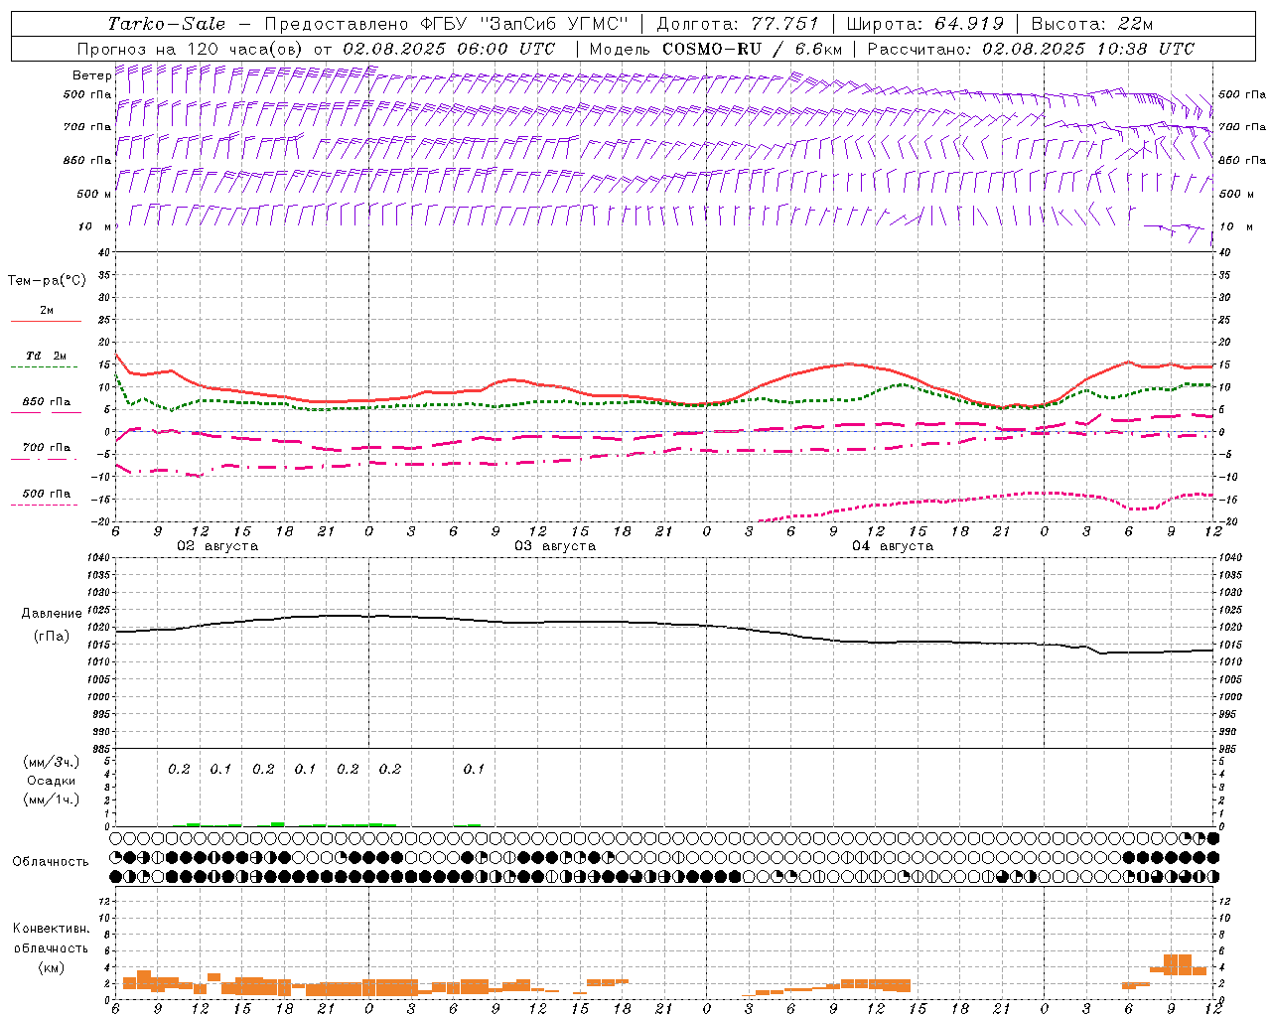Click the Широта: 64.919 value
This screenshot has width=1271, height=1017.
point(925,24)
